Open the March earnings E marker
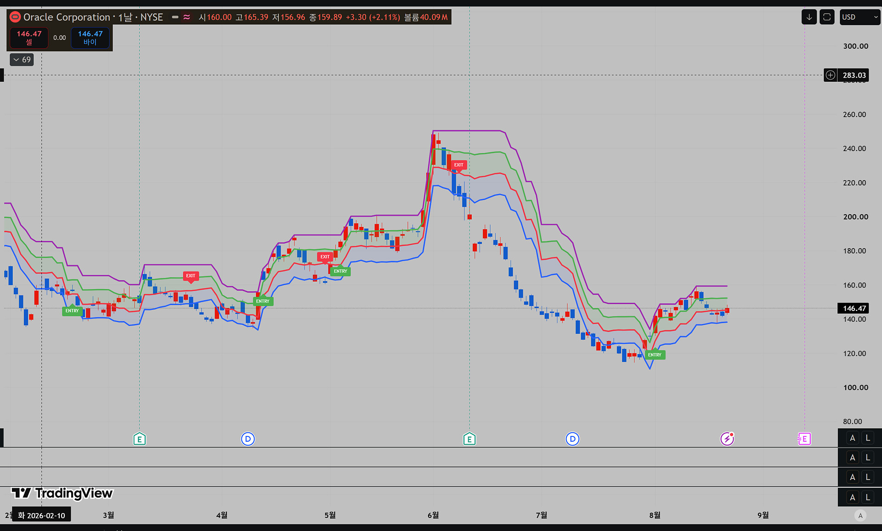882x531 pixels. (140, 439)
